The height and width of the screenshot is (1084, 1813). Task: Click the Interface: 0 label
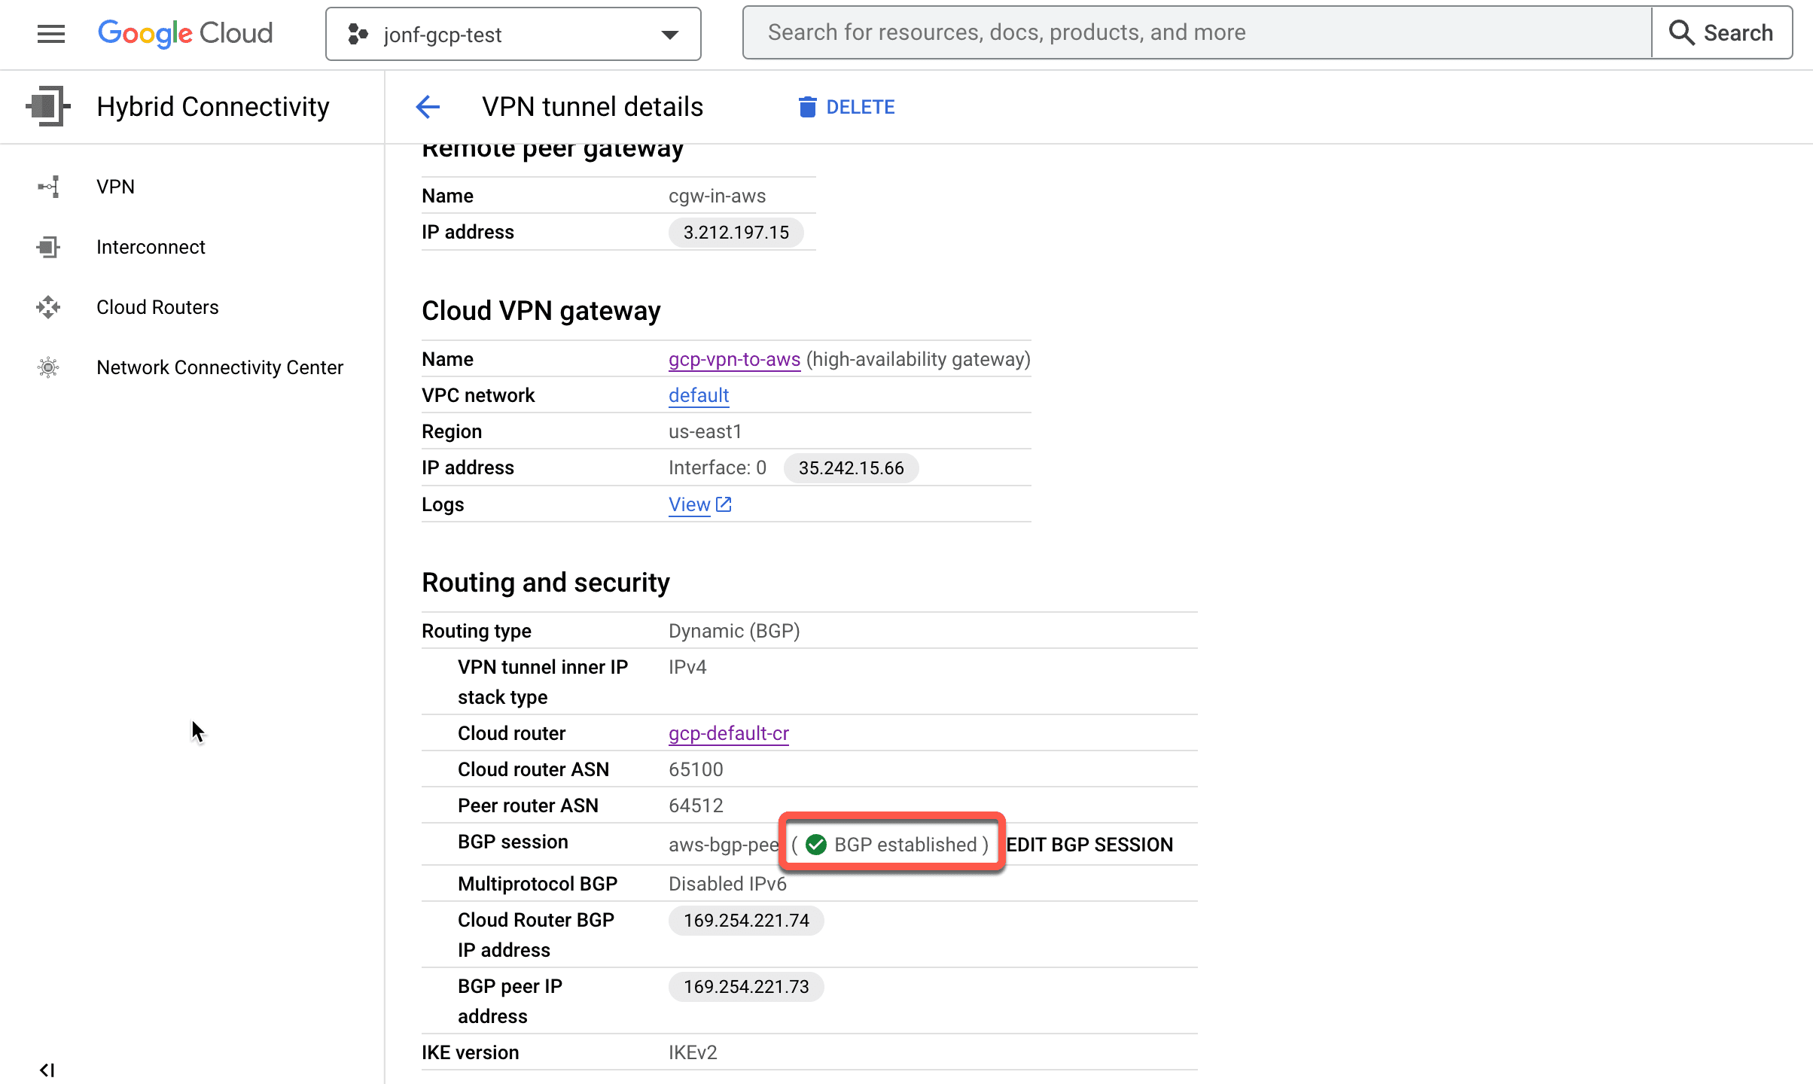coord(718,467)
